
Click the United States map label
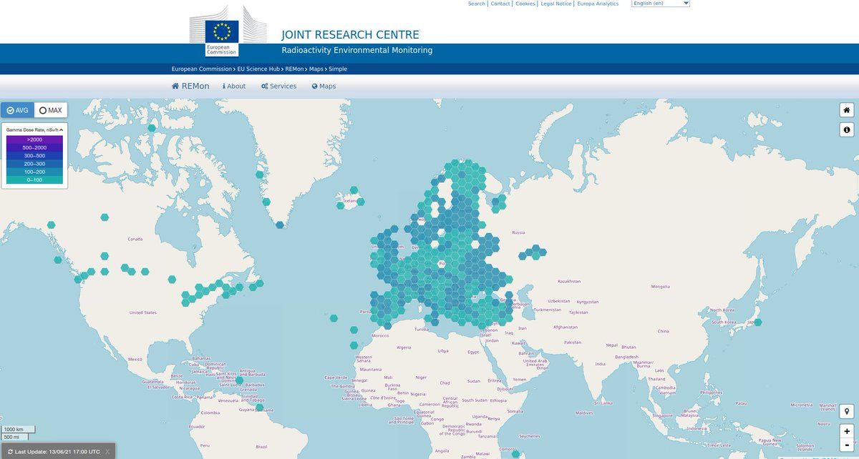[142, 312]
